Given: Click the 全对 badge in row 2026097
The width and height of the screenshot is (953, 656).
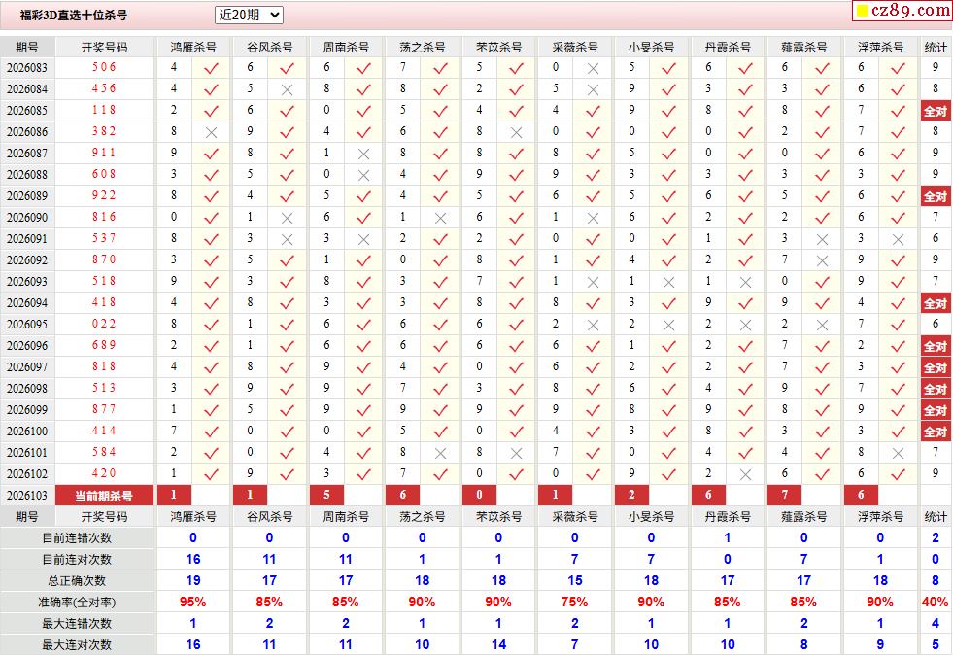Looking at the screenshot, I should (x=936, y=367).
